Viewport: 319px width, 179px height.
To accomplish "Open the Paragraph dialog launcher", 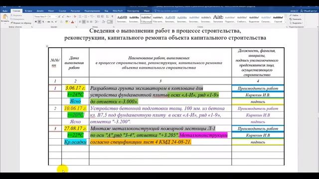I will (114, 27).
